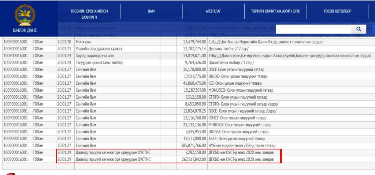Select the ASEF membership fee description
This screenshot has height=175, width=375.
click(235, 139)
